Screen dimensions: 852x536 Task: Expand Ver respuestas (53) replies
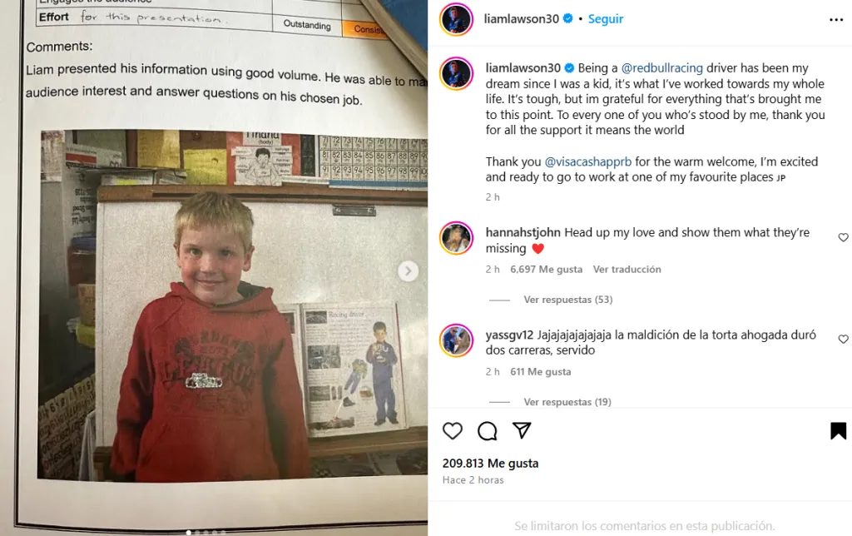(x=567, y=300)
